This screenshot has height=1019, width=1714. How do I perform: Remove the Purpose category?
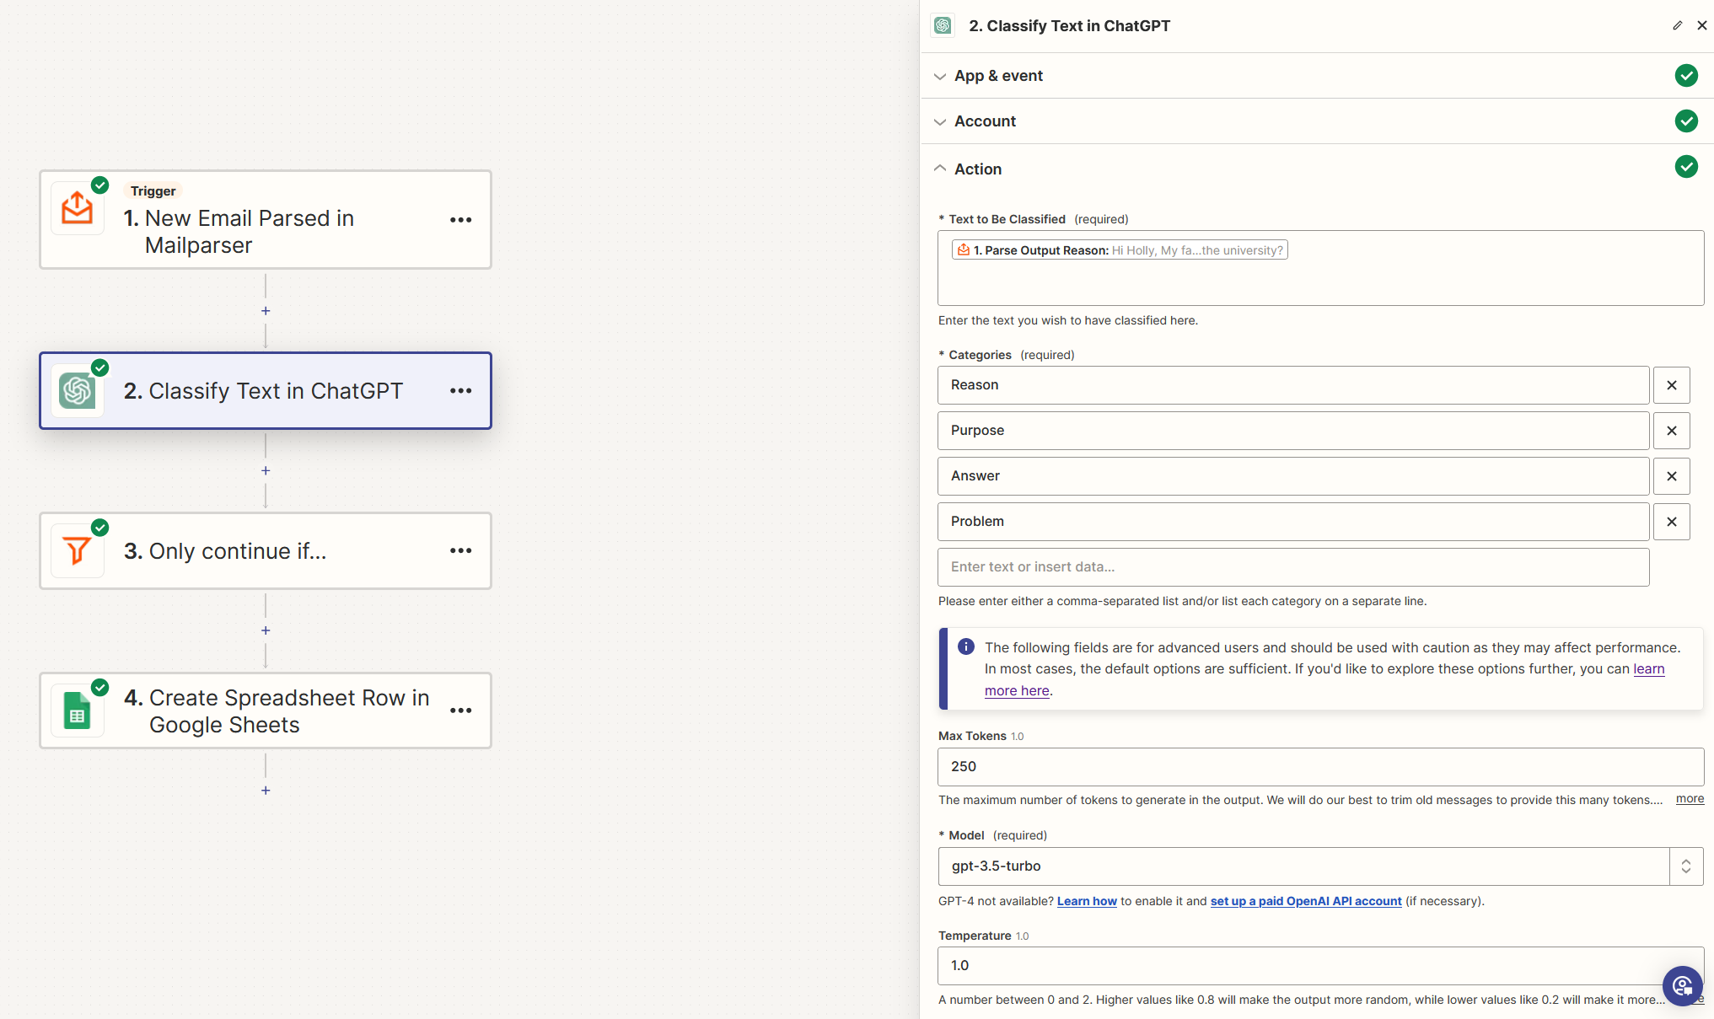(1672, 431)
